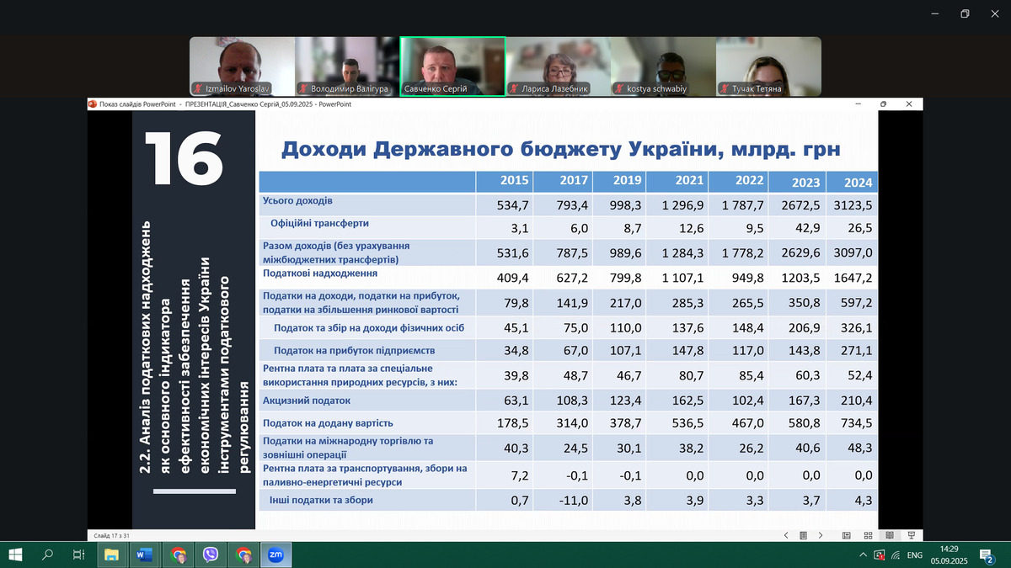Start Slide Show from the status bar icon
Image resolution: width=1011 pixels, height=568 pixels.
[x=911, y=535]
